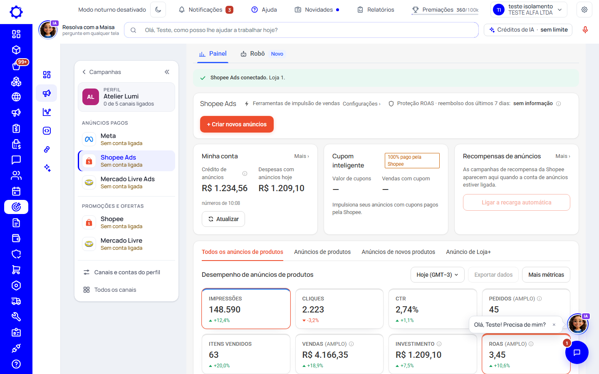
Task: Toggle the IMPRESSÕES metric card
Action: click(246, 309)
